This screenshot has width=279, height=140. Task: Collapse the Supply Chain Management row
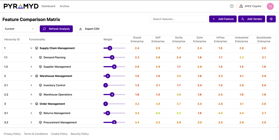(x=31, y=48)
